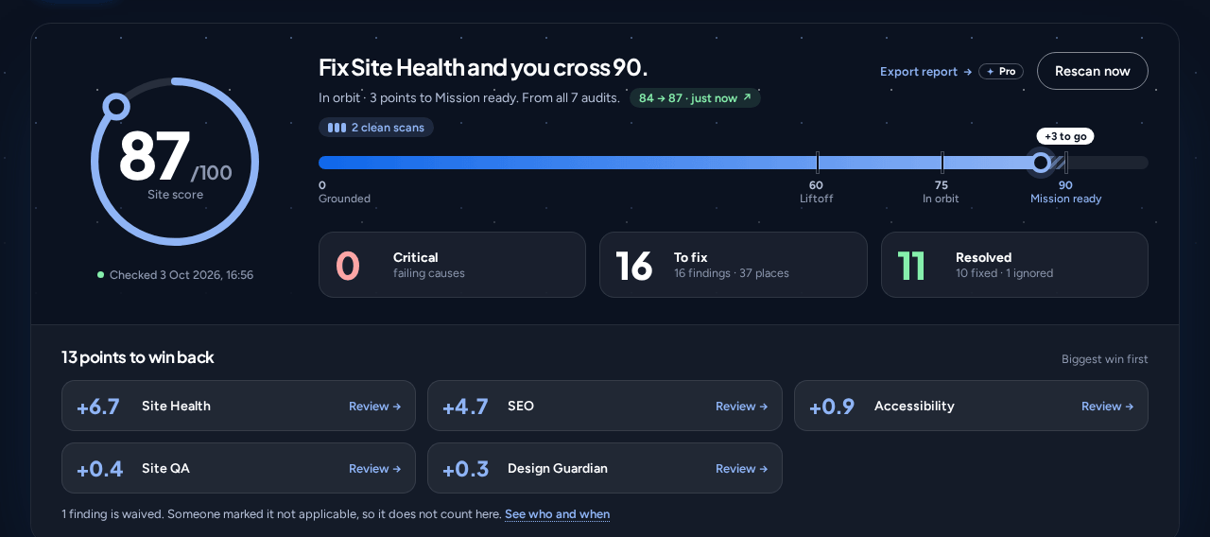Click the Checked 3 Oct 2026 timestamp
This screenshot has width=1210, height=537.
[175, 275]
